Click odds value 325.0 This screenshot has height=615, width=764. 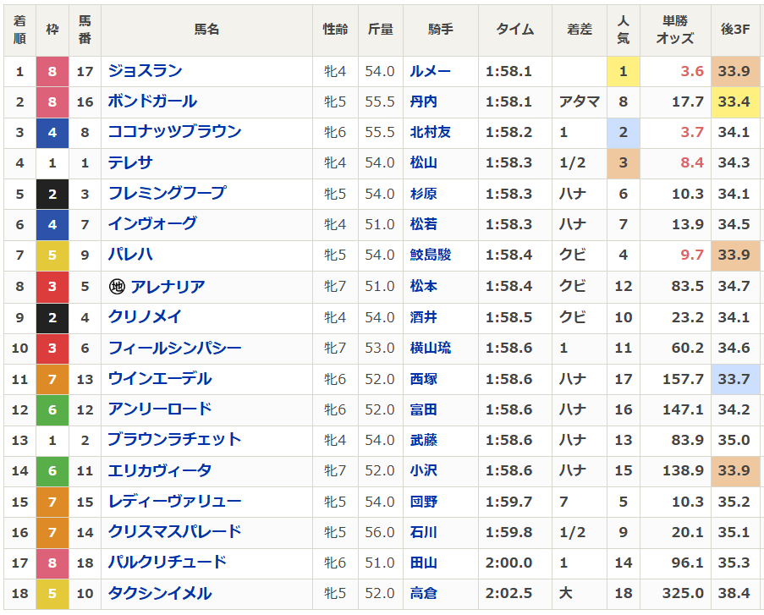pos(683,593)
